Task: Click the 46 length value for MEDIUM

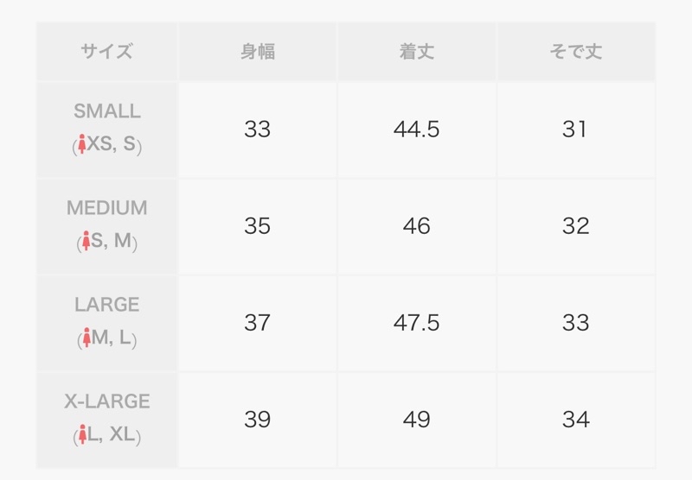Action: pyautogui.click(x=417, y=226)
